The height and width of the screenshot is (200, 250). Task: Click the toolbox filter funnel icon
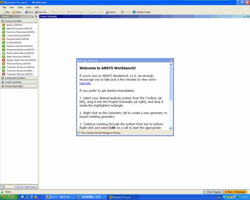click(x=3, y=187)
